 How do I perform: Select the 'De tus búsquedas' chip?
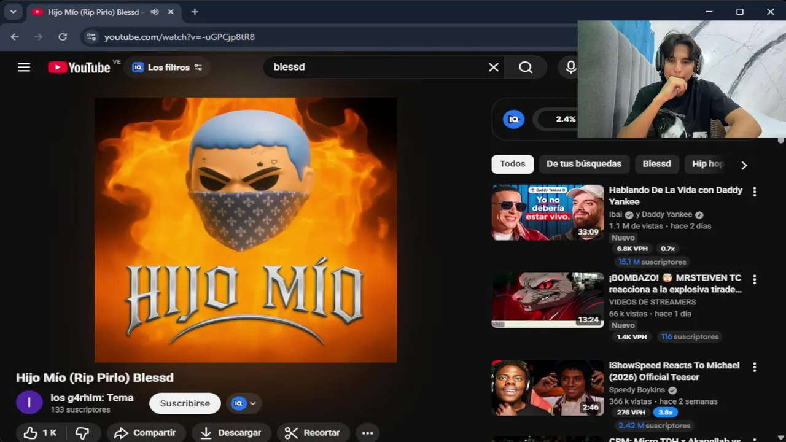tap(583, 164)
